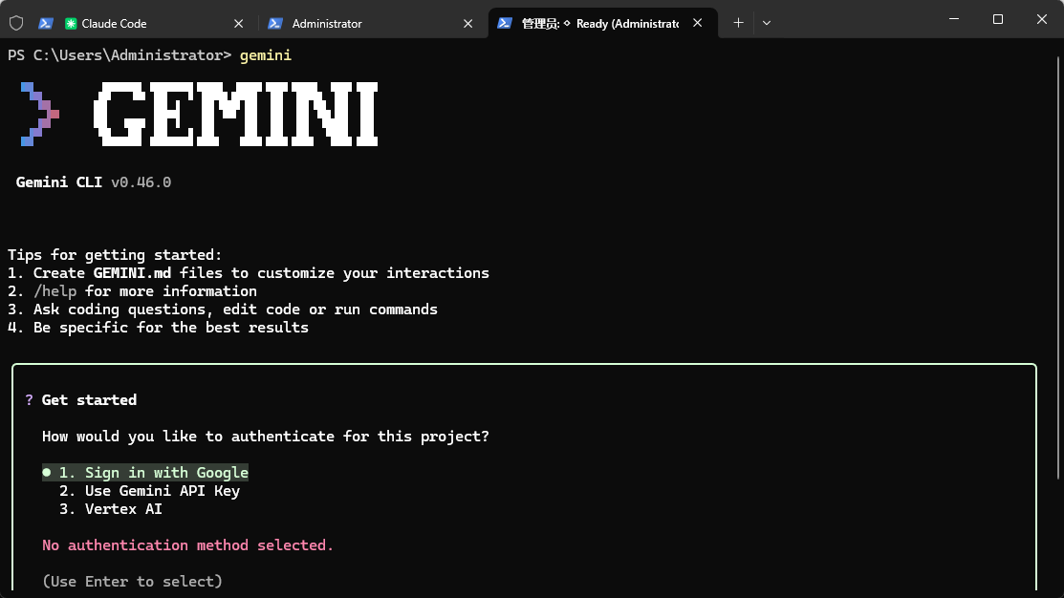Click the authentication question text
Viewport: 1064px width, 598px height.
[266, 437]
